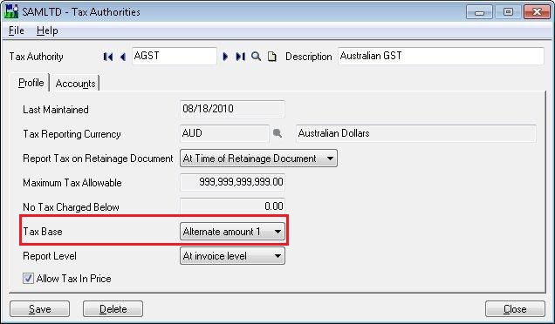Go to next Tax Authority record
The height and width of the screenshot is (324, 555).
[225, 57]
